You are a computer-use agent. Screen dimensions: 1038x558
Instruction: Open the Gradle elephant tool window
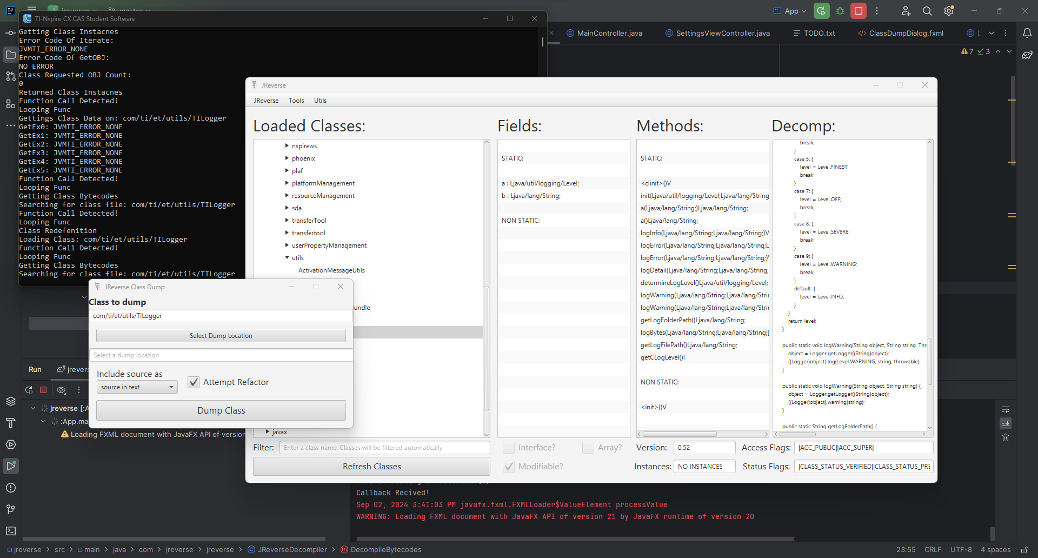(1027, 55)
